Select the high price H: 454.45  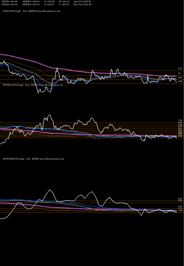pyautogui.click(x=63, y=1)
